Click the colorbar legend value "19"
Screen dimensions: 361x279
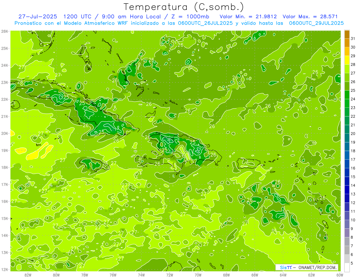(x=353, y=142)
